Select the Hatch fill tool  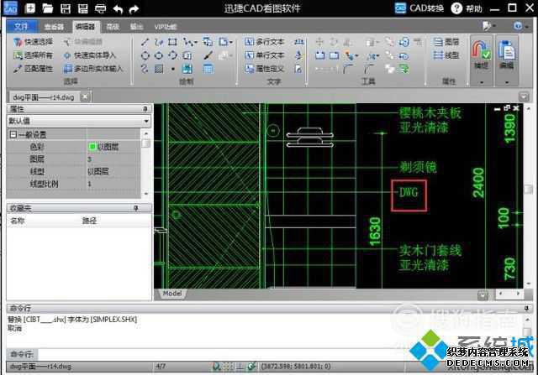pos(159,69)
